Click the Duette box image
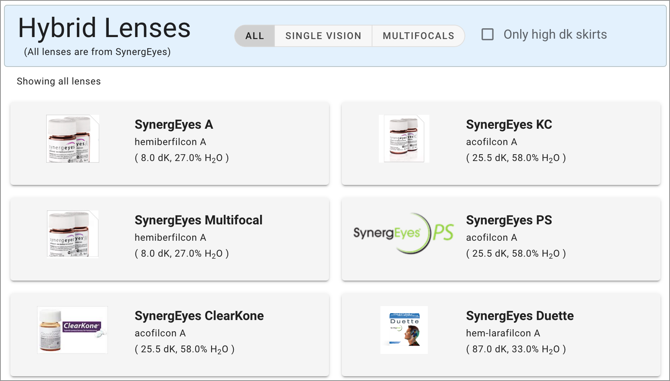Image resolution: width=670 pixels, height=381 pixels. [404, 330]
